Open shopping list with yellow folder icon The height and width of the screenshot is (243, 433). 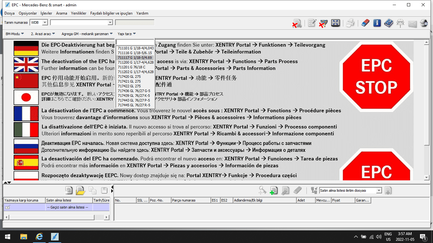tap(81, 190)
